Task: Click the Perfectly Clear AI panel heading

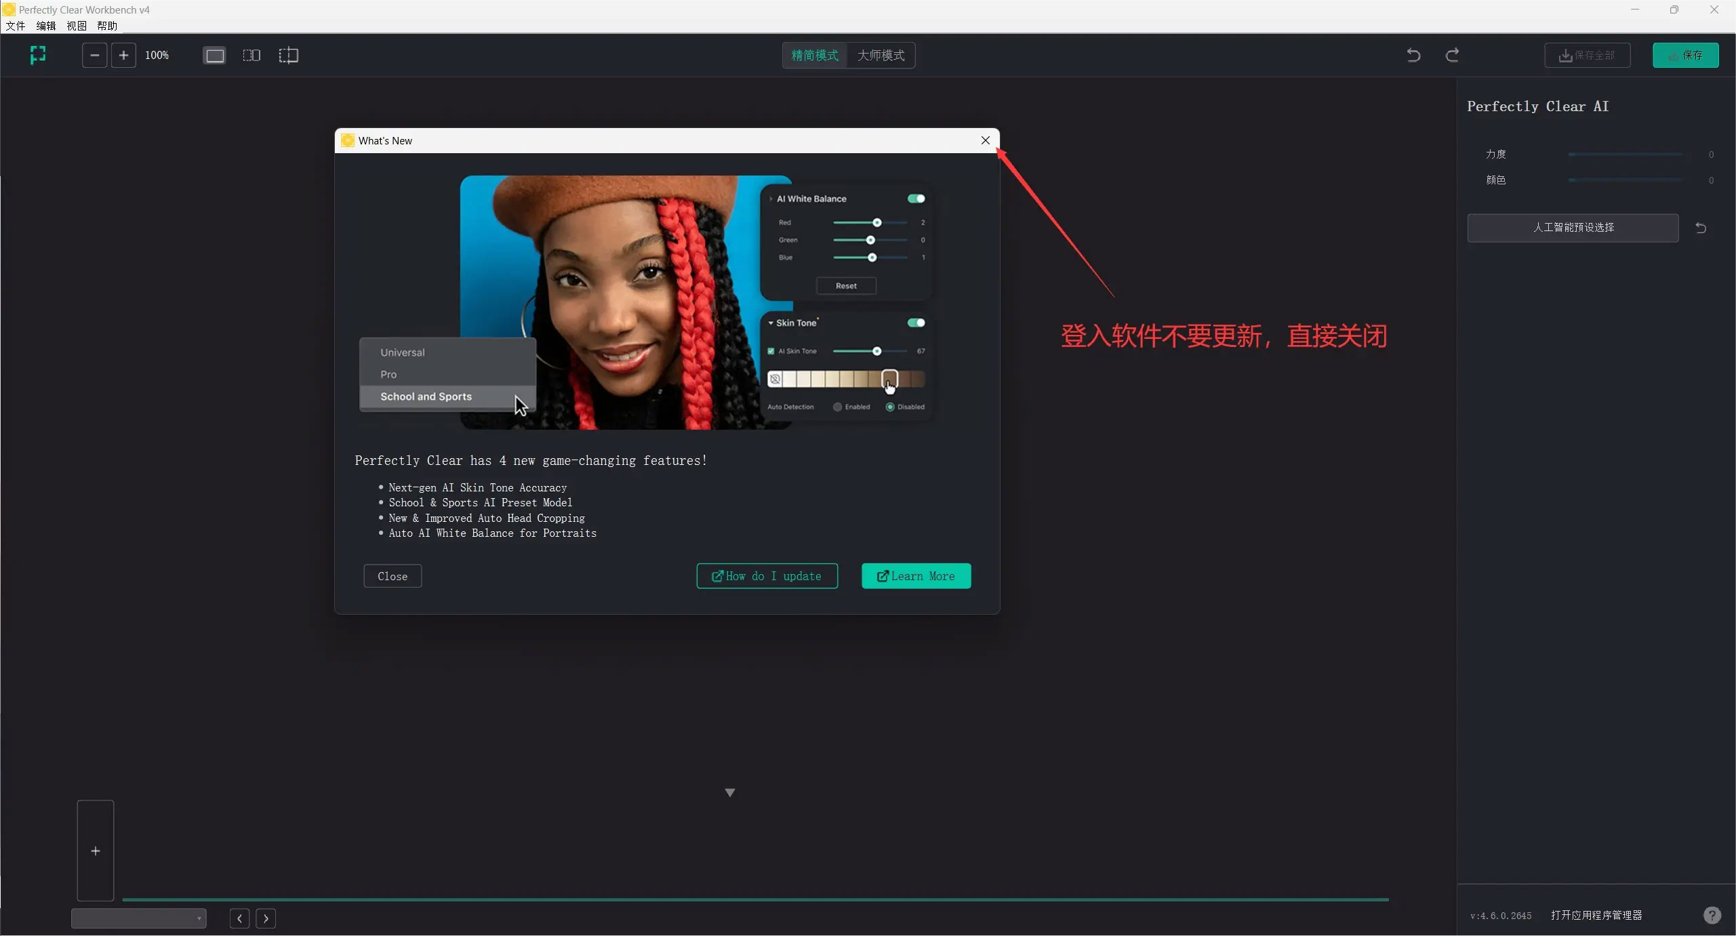Action: click(1537, 106)
